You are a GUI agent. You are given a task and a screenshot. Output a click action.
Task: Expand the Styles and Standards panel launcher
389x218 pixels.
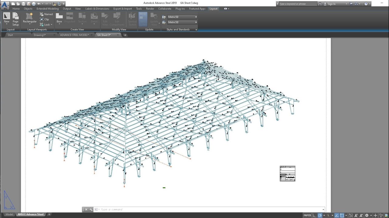196,30
